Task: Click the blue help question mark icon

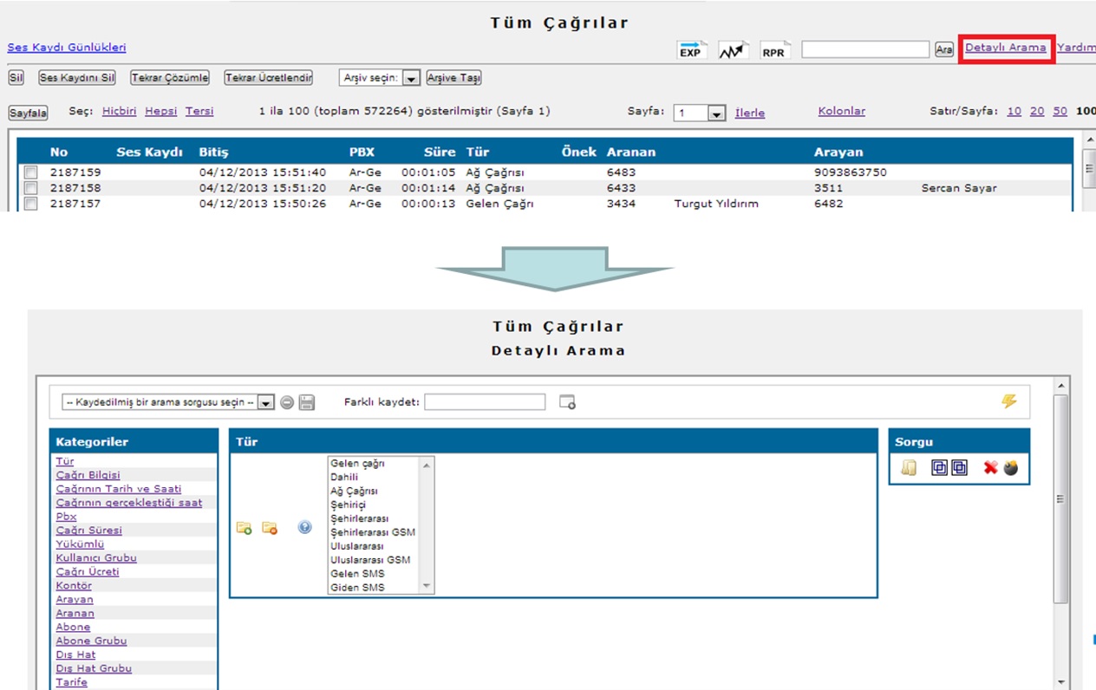Action: point(304,527)
